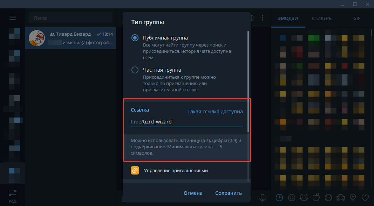Click the microphone voice message icon
This screenshot has width=374, height=206.
point(263,198)
